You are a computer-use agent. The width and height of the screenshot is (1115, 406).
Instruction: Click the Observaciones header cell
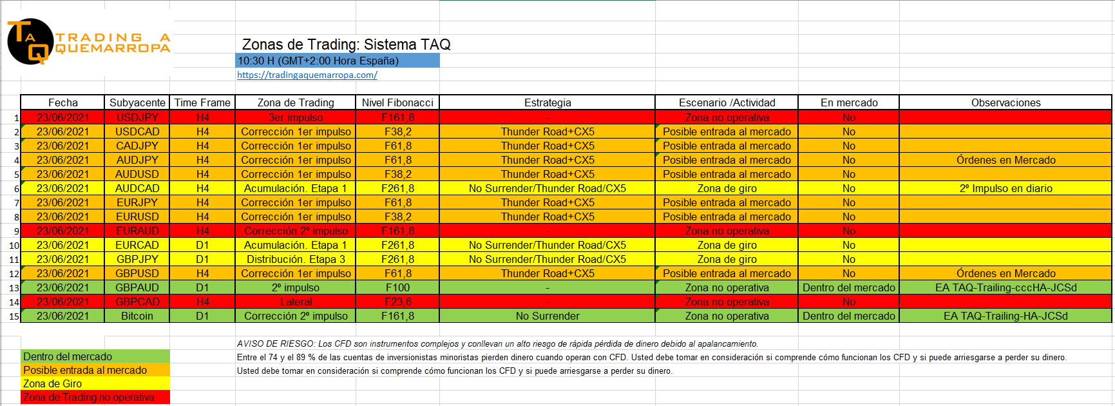[1005, 102]
